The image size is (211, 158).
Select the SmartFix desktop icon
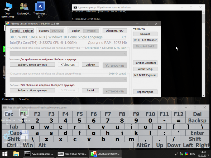click(24, 99)
